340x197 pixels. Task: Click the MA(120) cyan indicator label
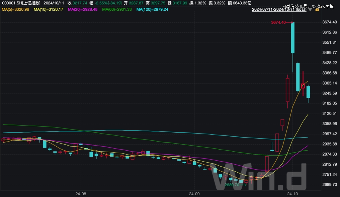(x=152, y=9)
